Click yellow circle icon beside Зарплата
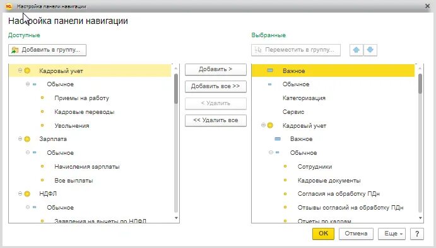 [27, 139]
